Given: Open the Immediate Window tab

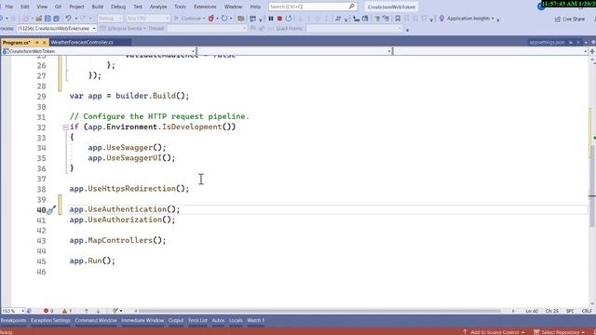Looking at the screenshot, I should click(142, 320).
